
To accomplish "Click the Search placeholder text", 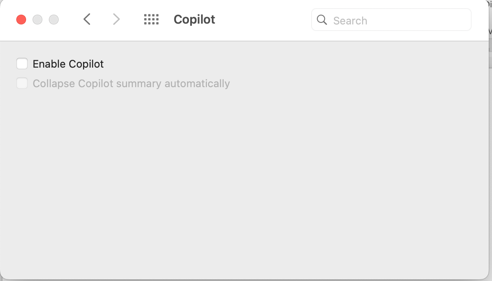I will point(350,21).
